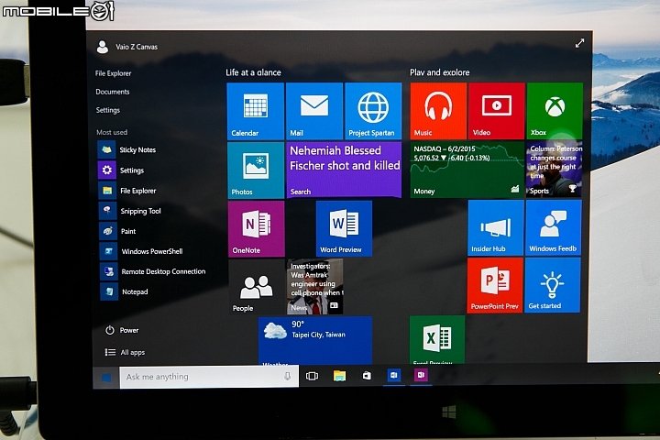Open the Photos tile

[x=256, y=170]
